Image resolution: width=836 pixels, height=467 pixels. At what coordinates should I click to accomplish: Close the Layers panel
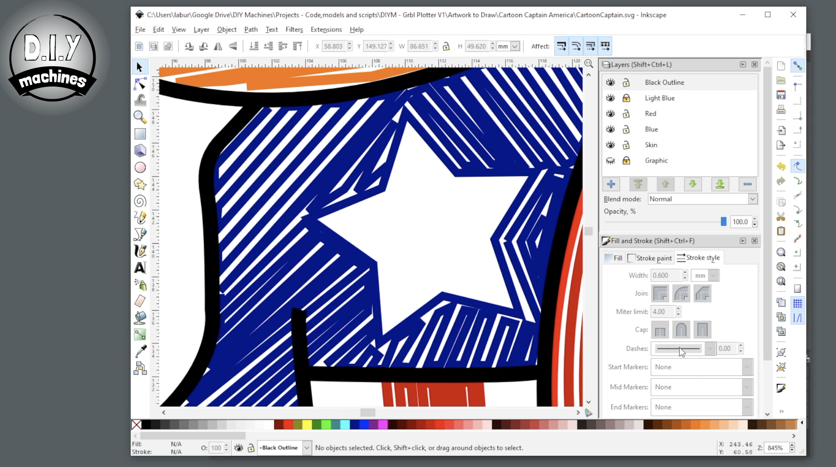755,65
